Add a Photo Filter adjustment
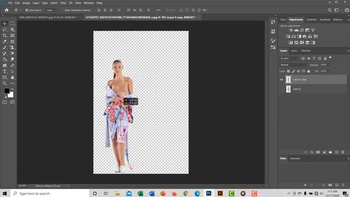This screenshot has height=197, width=350. pos(305,37)
